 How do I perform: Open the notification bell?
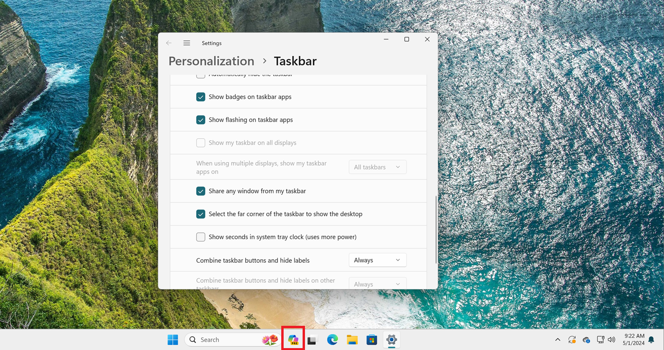(651, 340)
